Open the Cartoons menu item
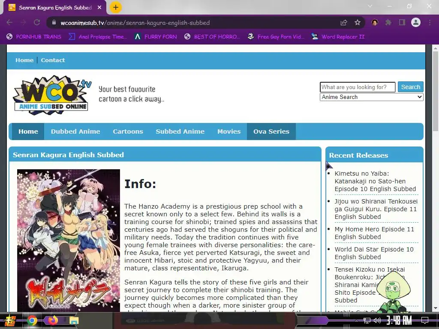Viewport: 439px width, 329px height. tap(128, 132)
